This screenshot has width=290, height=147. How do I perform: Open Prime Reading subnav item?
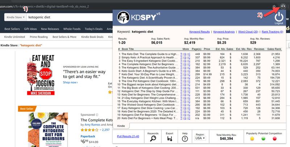[x=39, y=37]
